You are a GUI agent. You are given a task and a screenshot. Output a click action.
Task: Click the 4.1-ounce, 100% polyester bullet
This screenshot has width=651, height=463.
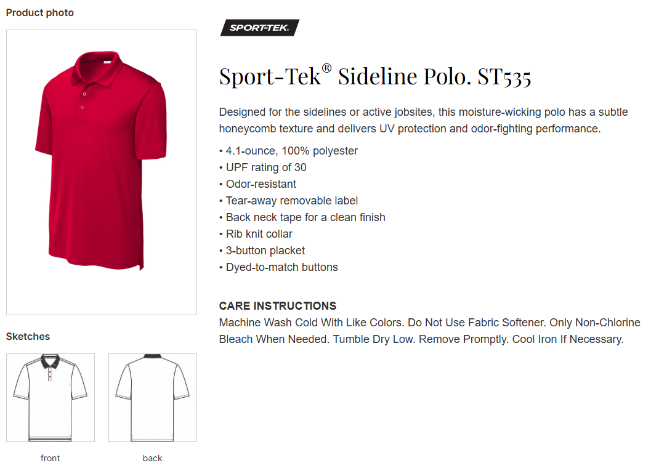(288, 151)
